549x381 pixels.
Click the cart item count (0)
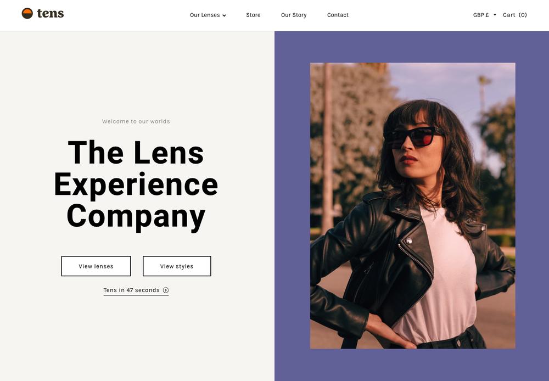click(x=523, y=15)
